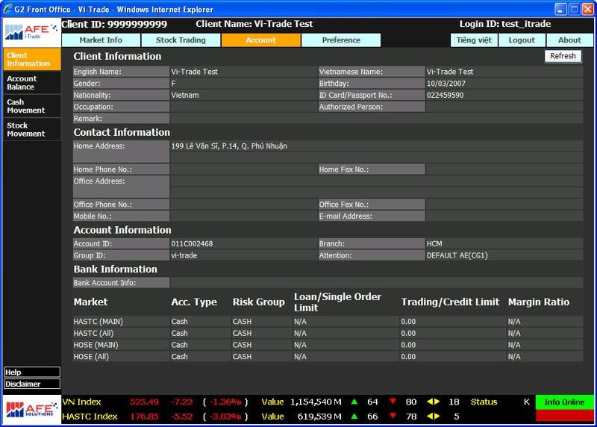Image resolution: width=597 pixels, height=427 pixels.
Task: Select Account Balance in the sidebar
Action: tap(31, 83)
